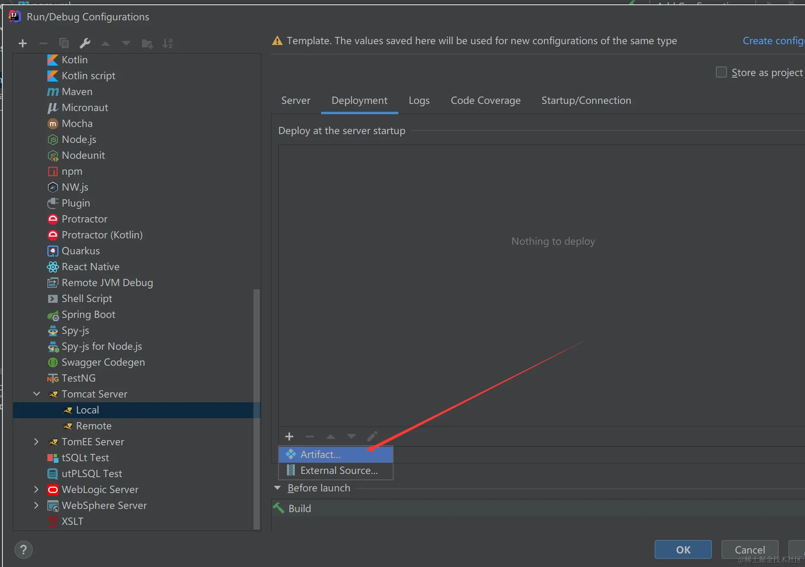Click the create new folder icon
This screenshot has width=805, height=567.
pos(147,43)
